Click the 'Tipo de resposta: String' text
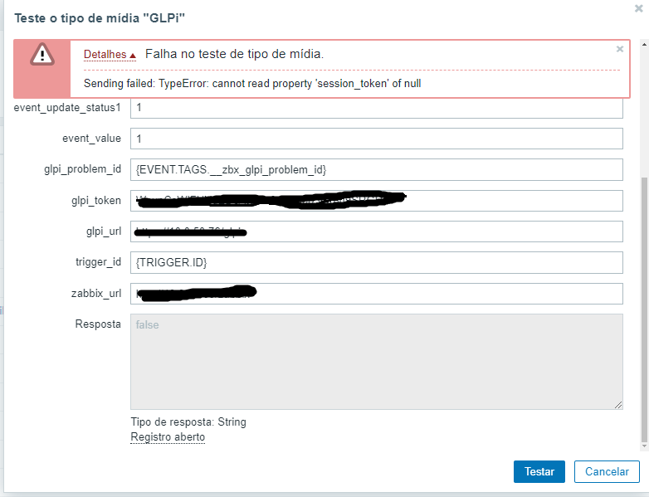The width and height of the screenshot is (649, 497). pyautogui.click(x=188, y=422)
